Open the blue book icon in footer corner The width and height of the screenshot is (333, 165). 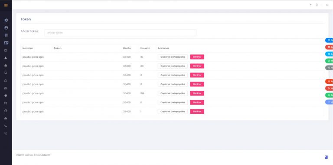(x=326, y=157)
